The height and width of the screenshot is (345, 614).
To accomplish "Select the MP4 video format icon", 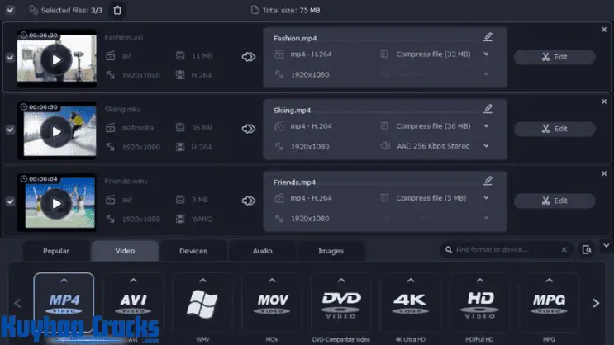I will 64,303.
